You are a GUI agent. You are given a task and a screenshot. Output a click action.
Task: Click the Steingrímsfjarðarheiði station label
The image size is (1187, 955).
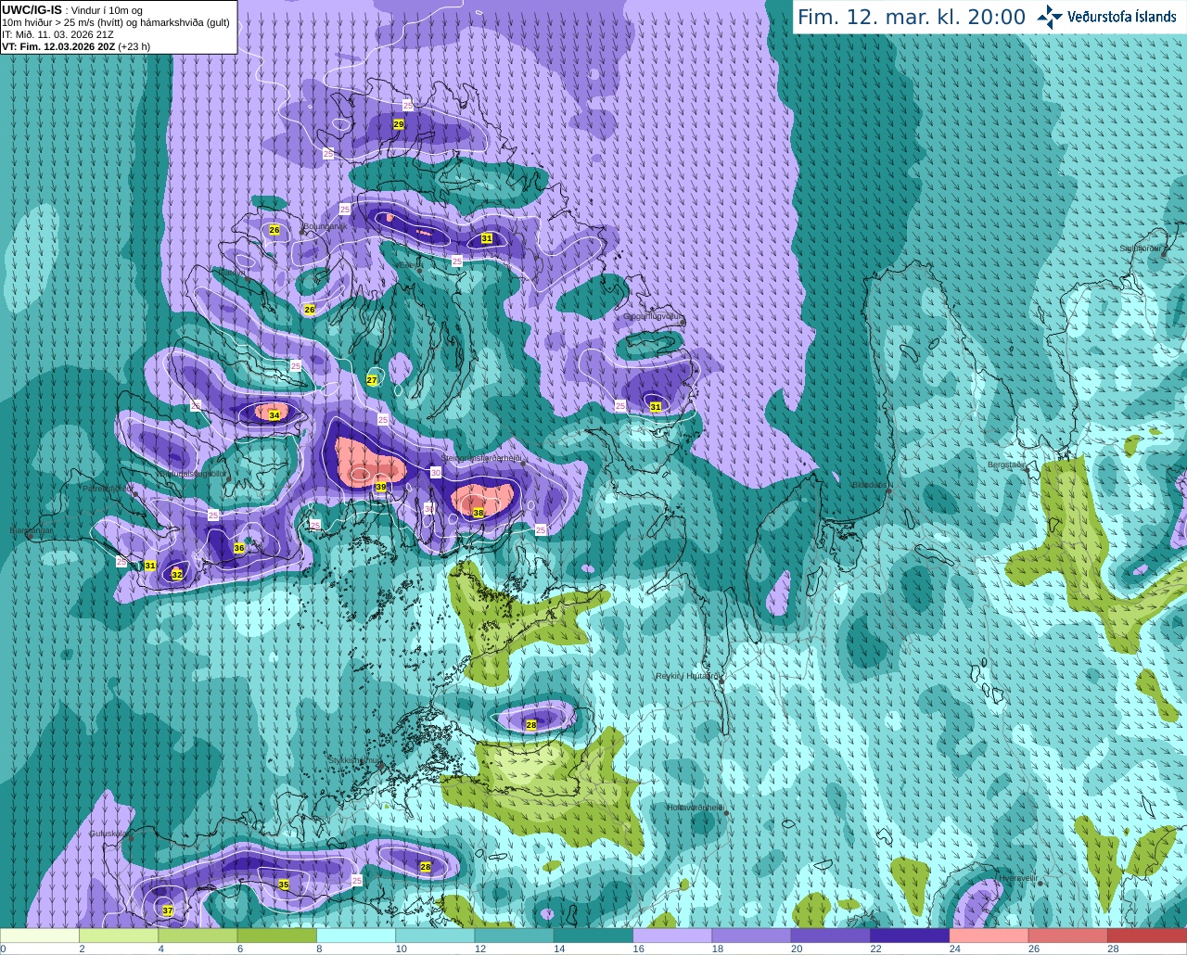(x=481, y=458)
